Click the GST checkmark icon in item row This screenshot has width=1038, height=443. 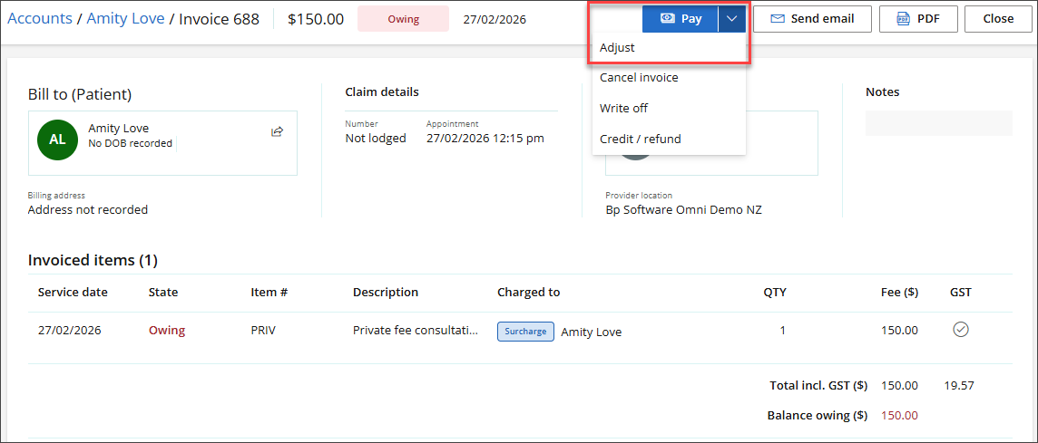point(960,330)
